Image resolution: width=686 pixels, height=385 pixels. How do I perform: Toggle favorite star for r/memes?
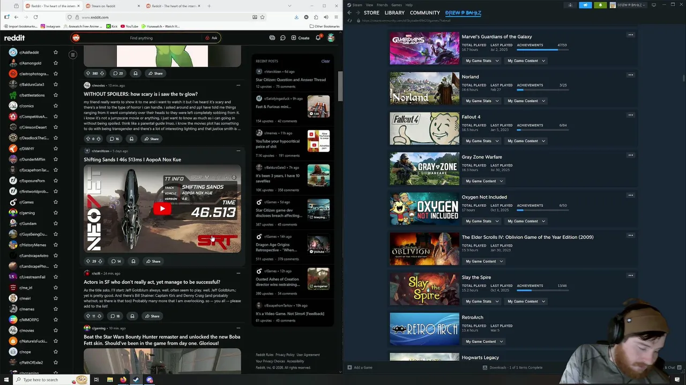(55, 309)
